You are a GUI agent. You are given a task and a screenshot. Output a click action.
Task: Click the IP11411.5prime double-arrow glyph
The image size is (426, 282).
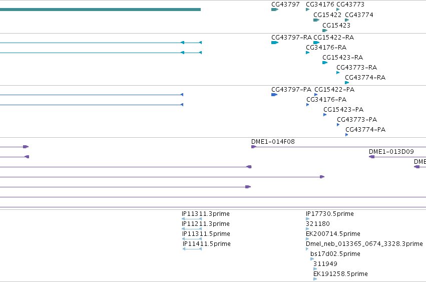(192, 249)
